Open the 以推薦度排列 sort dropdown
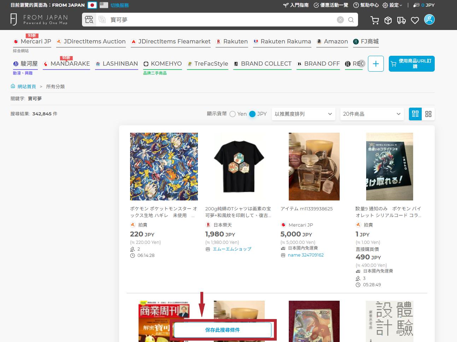Image resolution: width=457 pixels, height=342 pixels. 303,114
